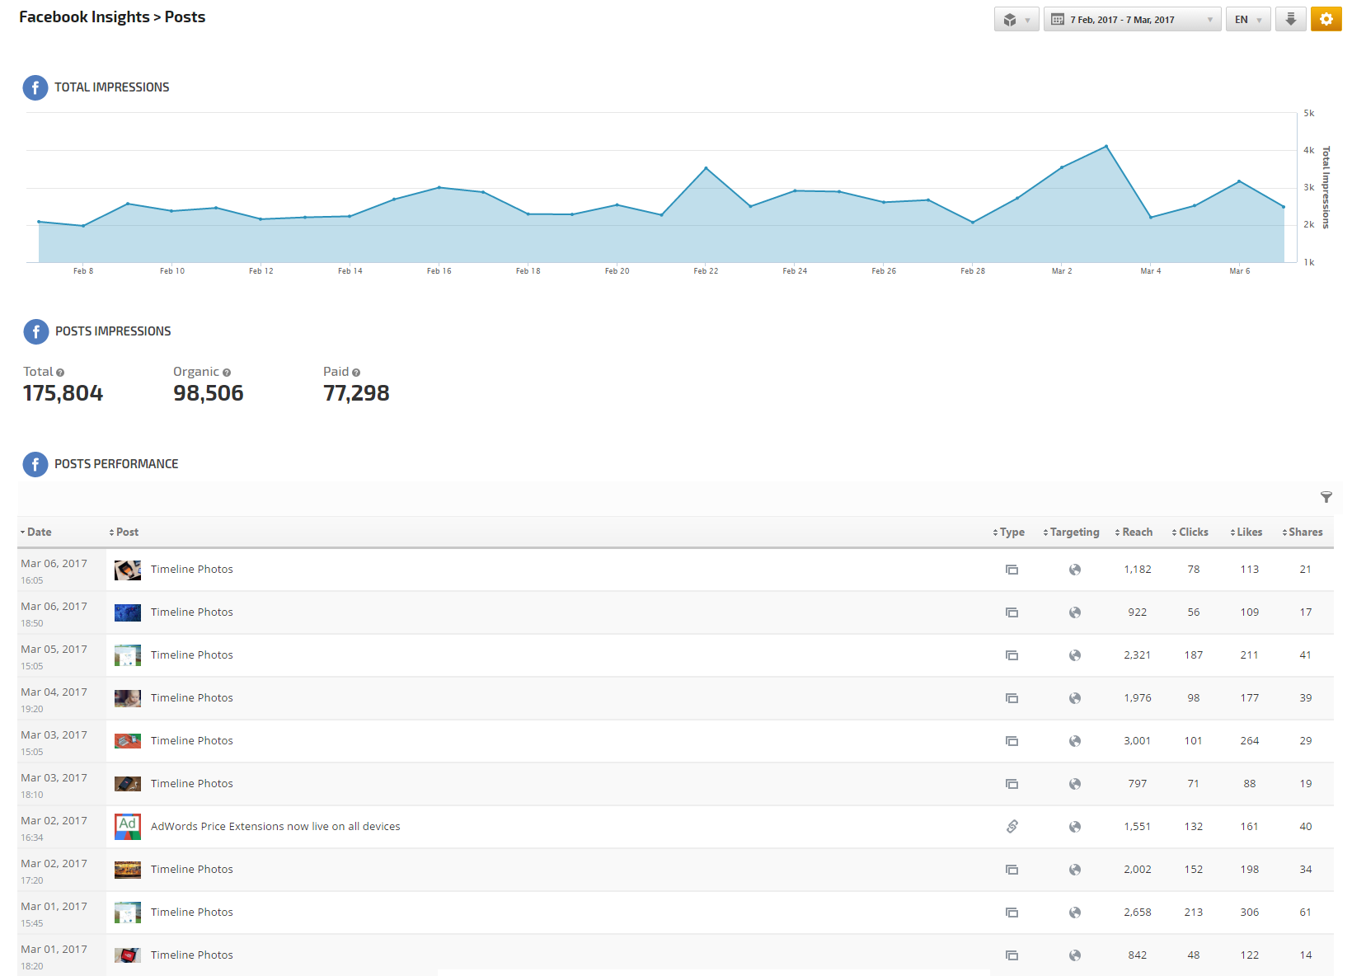
Task: Go to Facebook Insights breadcrumb
Action: click(84, 17)
